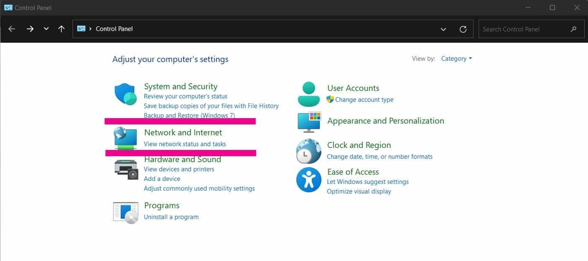Viewport: 588px width, 261px height.
Task: Open Backup and Restore (Windows 7)
Action: pyautogui.click(x=189, y=115)
